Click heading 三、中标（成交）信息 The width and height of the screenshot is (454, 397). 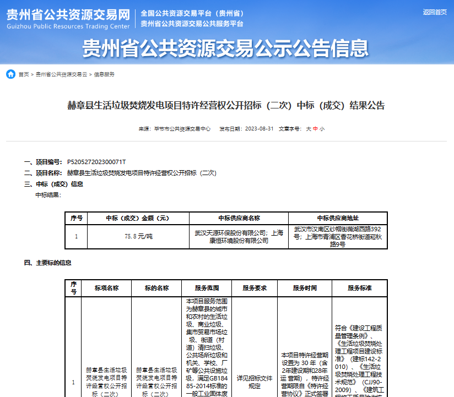(x=54, y=184)
